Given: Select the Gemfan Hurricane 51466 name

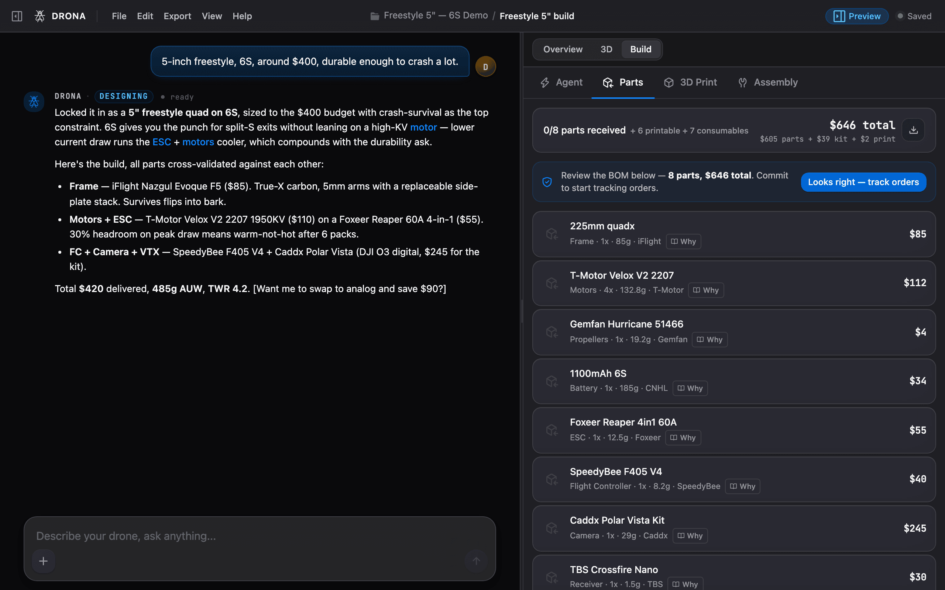Looking at the screenshot, I should 626,324.
